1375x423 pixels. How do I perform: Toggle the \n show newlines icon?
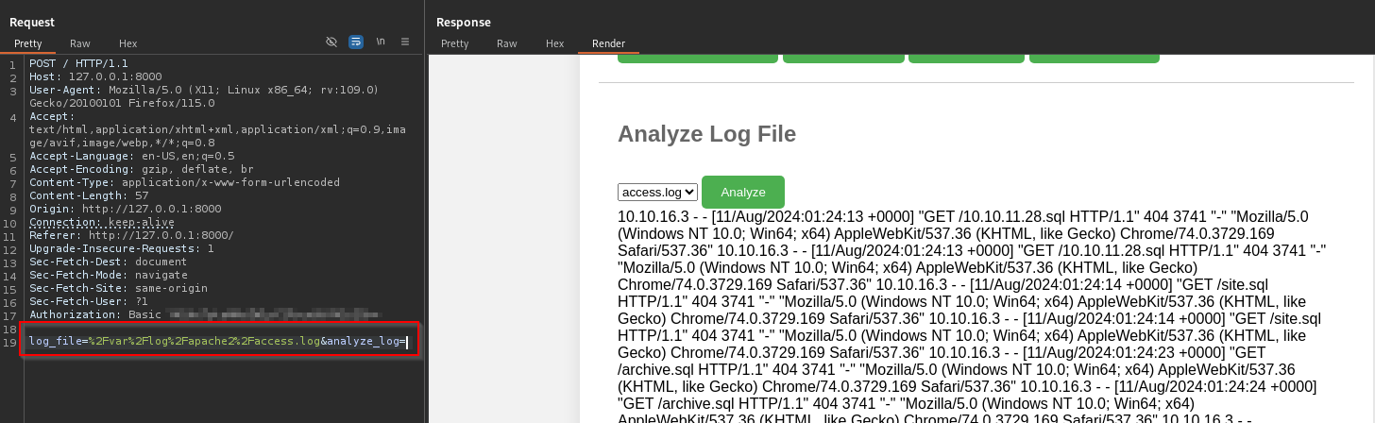[x=381, y=42]
